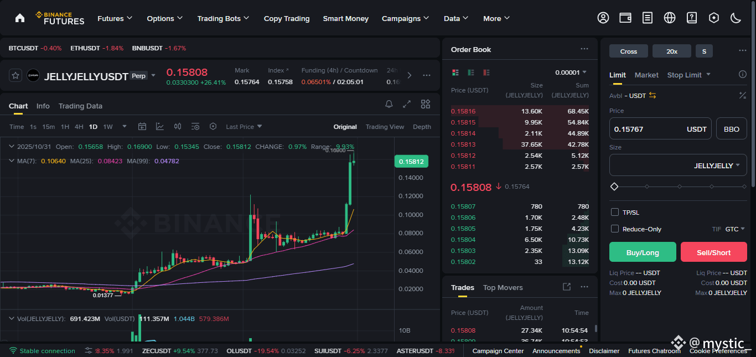Go to the home icon
This screenshot has width=756, height=357.
click(20, 18)
